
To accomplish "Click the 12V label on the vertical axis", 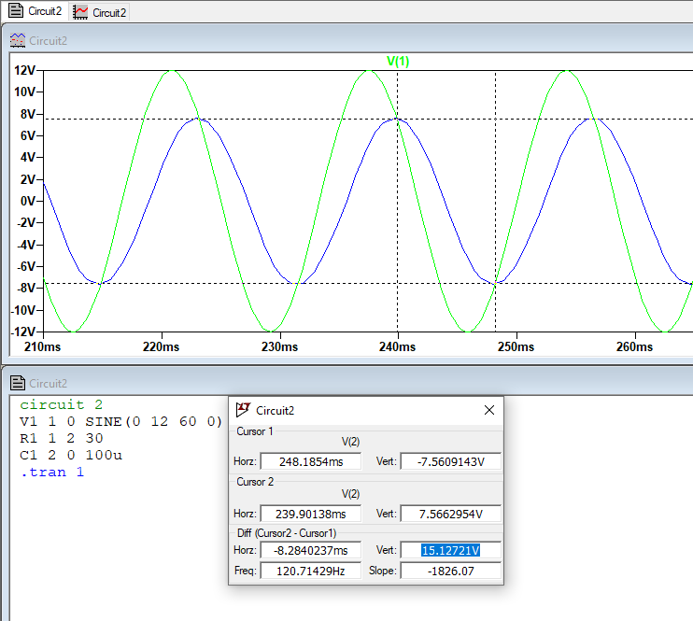I will click(23, 70).
